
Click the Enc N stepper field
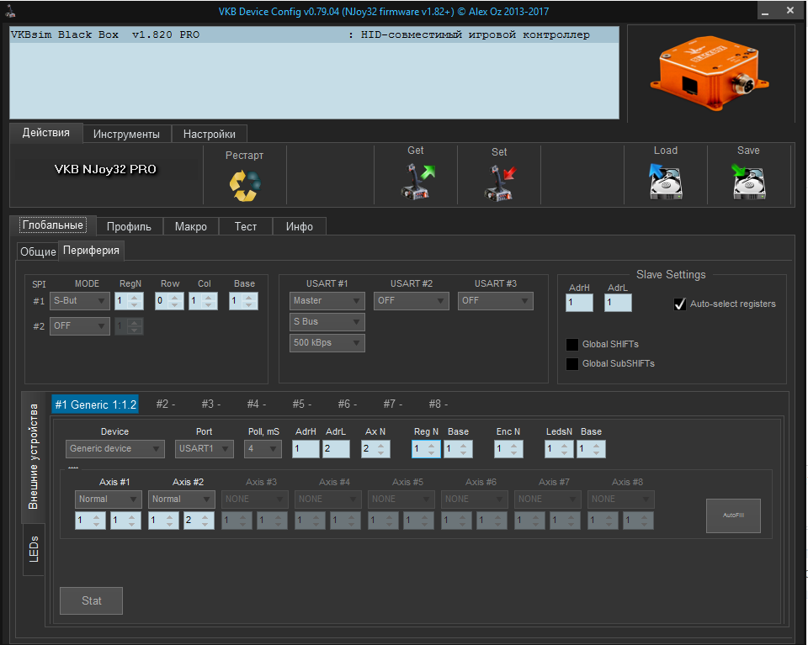[508, 449]
